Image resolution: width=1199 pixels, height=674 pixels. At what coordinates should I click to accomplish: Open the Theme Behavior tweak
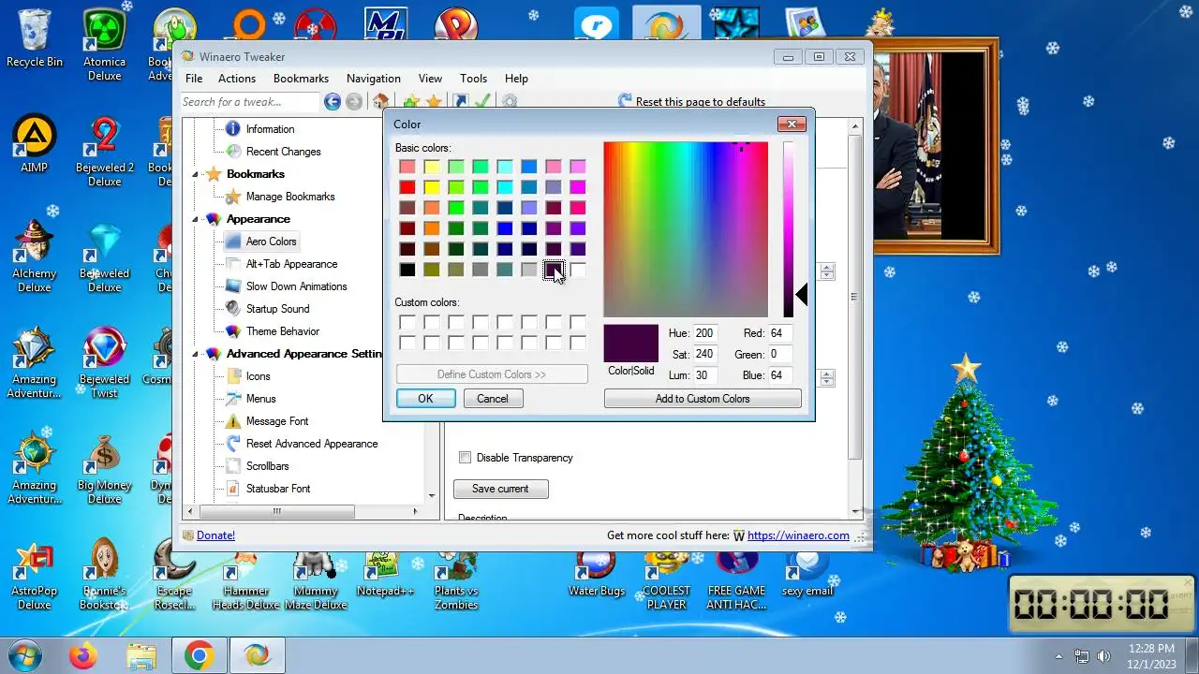[x=282, y=331]
